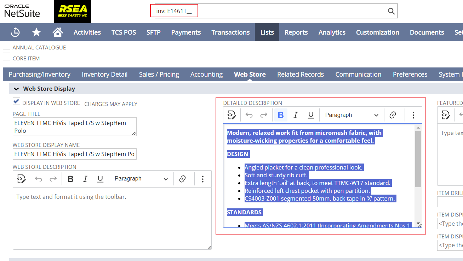Click the 'STANDARDS' heading text

(x=244, y=212)
